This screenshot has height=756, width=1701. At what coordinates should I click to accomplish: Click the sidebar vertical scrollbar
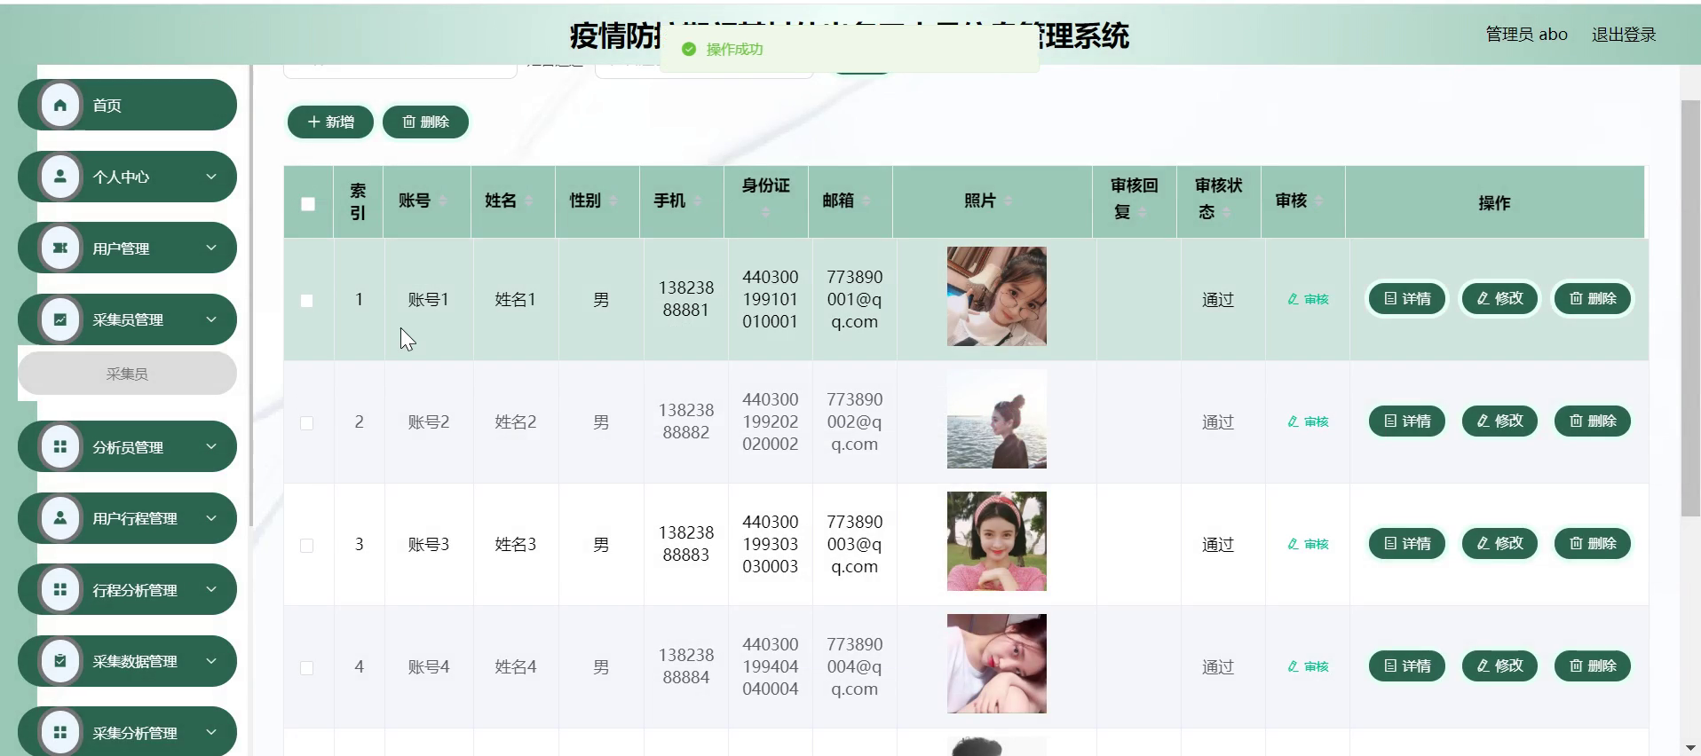[x=251, y=295]
